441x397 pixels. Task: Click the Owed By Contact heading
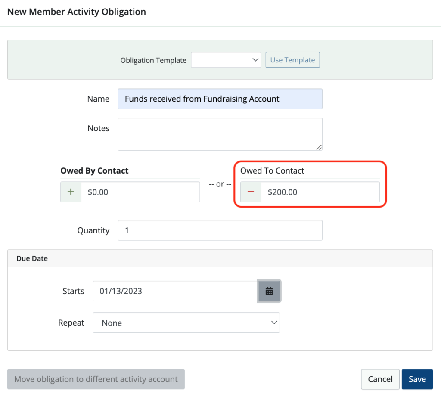(x=94, y=171)
